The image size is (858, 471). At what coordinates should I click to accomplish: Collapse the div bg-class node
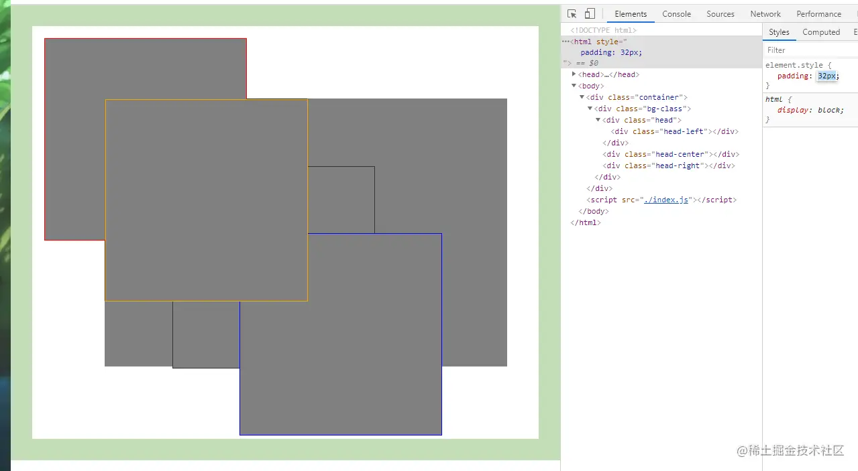point(590,109)
